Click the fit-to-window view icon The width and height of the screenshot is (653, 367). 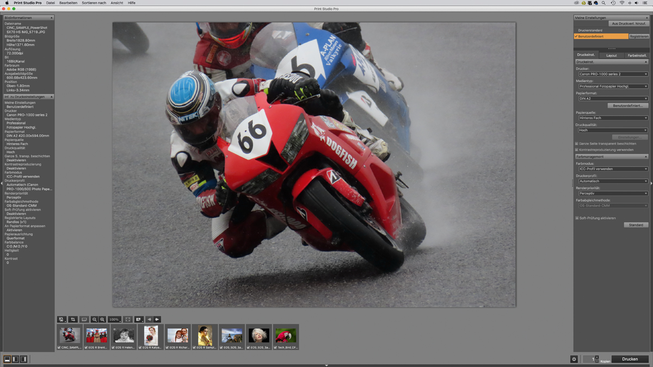click(x=128, y=320)
